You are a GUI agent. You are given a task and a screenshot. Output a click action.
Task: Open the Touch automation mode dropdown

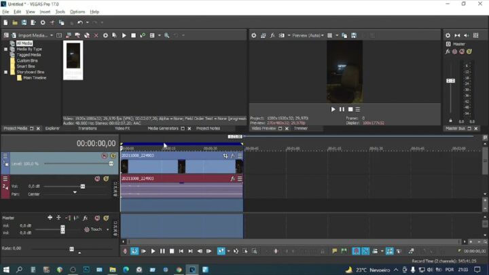tap(107, 230)
